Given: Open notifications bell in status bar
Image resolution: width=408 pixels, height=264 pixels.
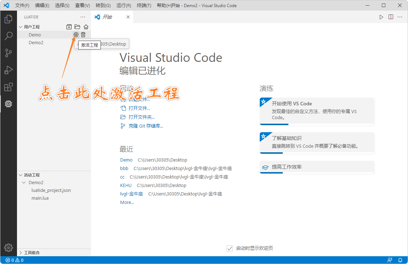Looking at the screenshot, I should coord(400,260).
